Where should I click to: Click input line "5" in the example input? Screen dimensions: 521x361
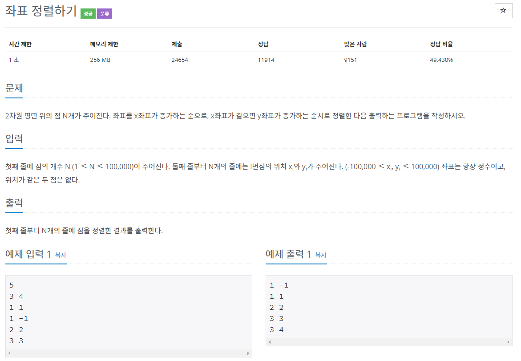pos(12,285)
